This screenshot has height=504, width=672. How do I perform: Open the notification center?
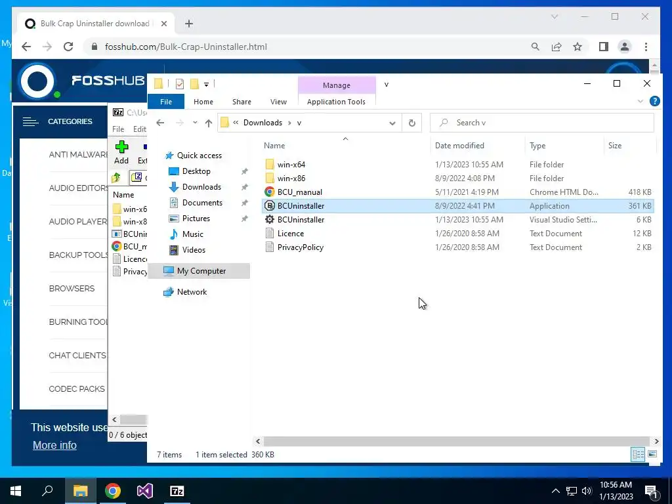[651, 491]
